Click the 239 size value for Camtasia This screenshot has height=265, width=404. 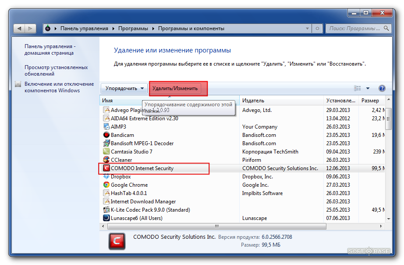pos(379,152)
